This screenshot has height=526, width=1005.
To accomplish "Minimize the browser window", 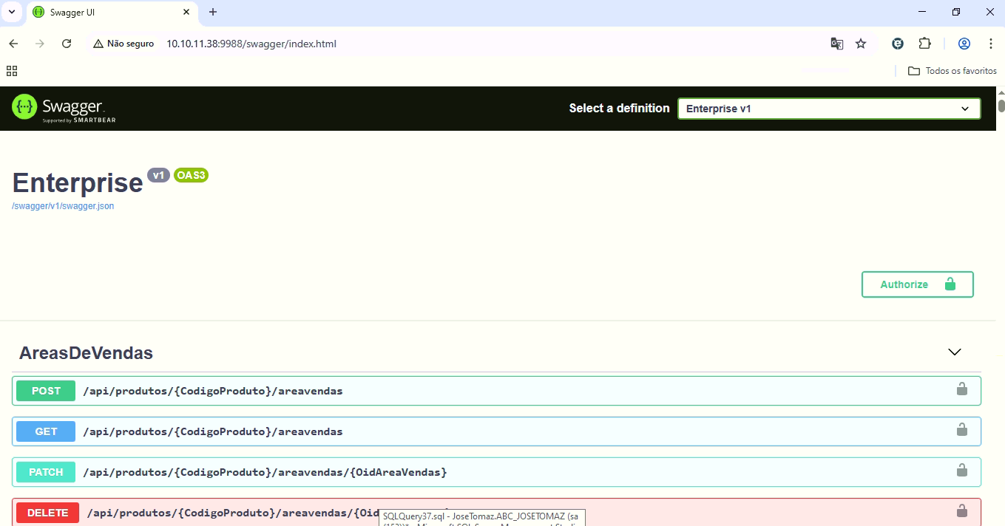I will coord(922,12).
